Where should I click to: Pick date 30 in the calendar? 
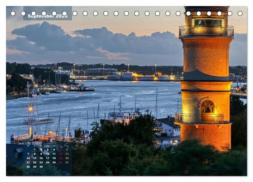[41, 166]
